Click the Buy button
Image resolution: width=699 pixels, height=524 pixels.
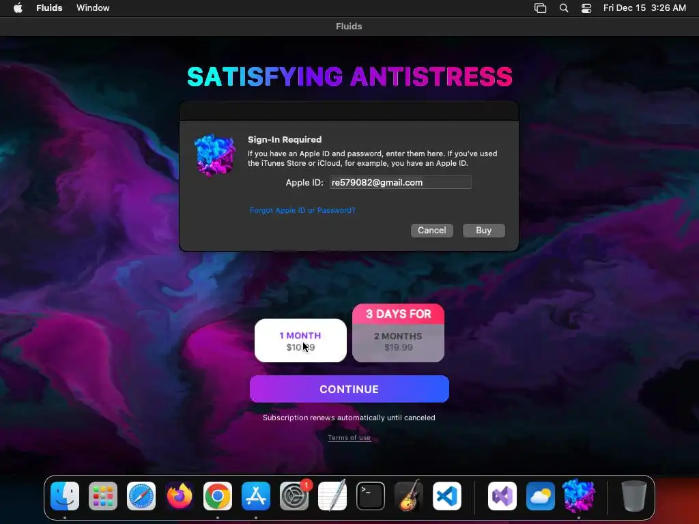484,231
